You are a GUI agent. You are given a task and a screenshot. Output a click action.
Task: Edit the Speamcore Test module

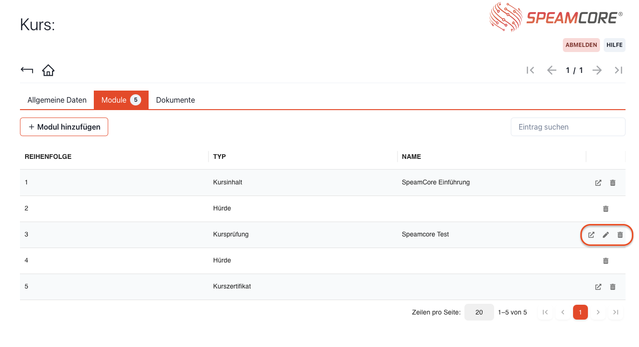pos(606,235)
